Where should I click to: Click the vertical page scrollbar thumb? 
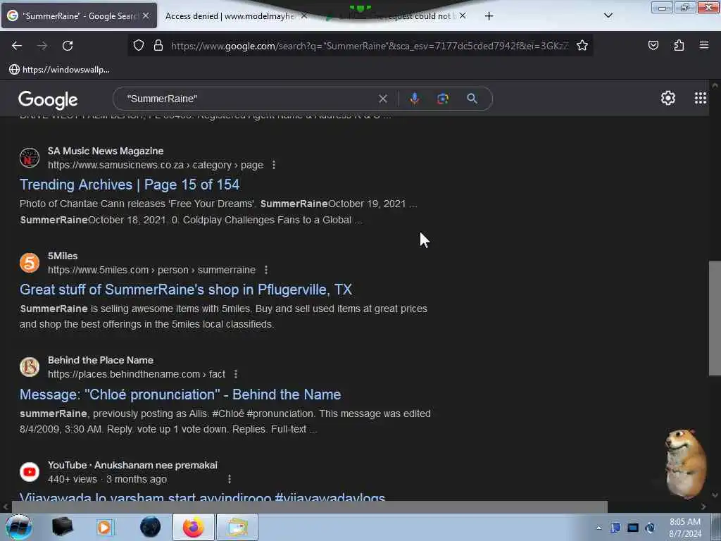point(715,318)
